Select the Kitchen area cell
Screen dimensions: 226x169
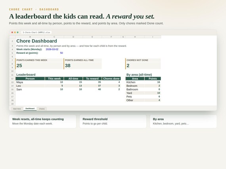click(x=135, y=82)
